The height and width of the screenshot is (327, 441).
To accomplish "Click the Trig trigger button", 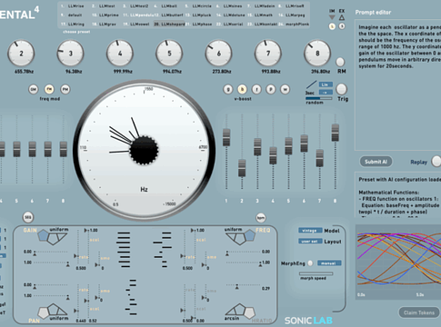I will point(342,89).
